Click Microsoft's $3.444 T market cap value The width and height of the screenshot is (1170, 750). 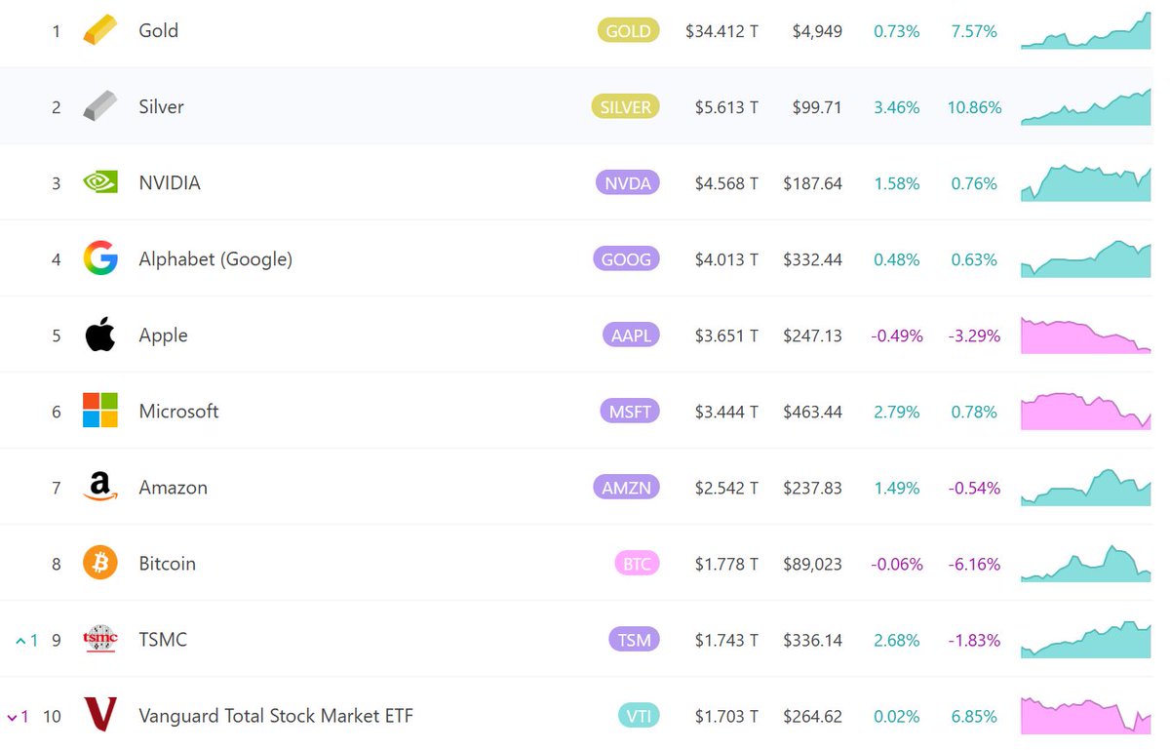(x=726, y=412)
